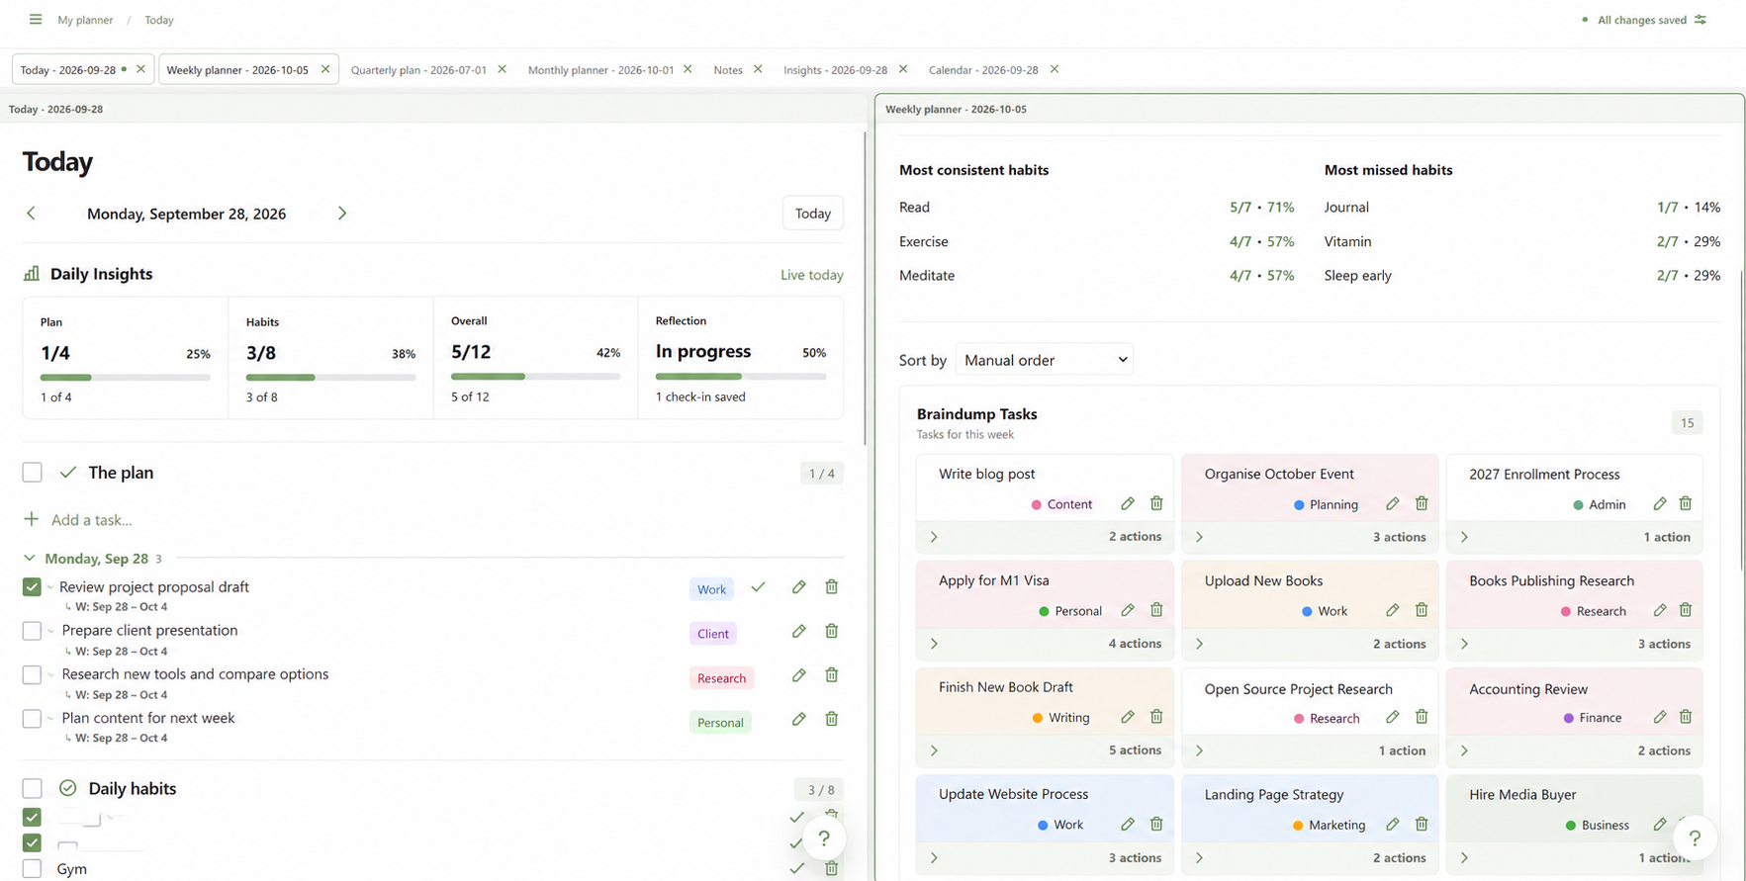Switch to Quarterly plan - 2026-07-01 tab
The width and height of the screenshot is (1746, 881).
pyautogui.click(x=418, y=70)
